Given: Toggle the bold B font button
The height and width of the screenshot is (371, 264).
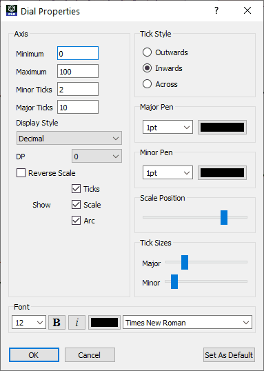Looking at the screenshot, I should (57, 322).
